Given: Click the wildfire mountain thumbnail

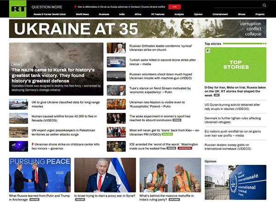Looking at the screenshot, I should point(18,118).
